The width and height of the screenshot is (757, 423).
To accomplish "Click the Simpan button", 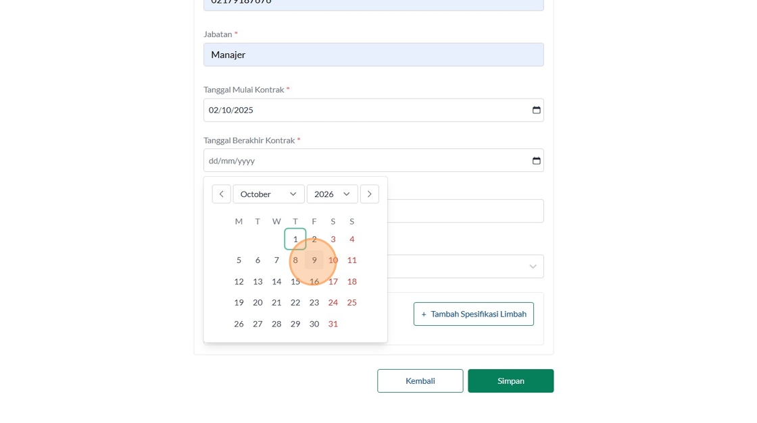I will (510, 380).
